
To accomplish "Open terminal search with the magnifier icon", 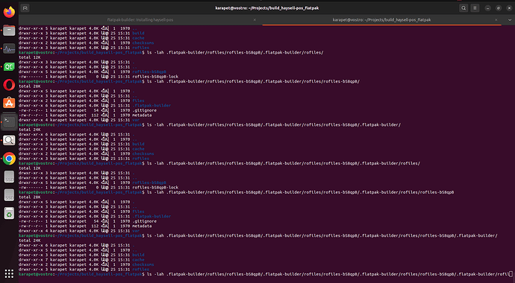I will (x=463, y=8).
